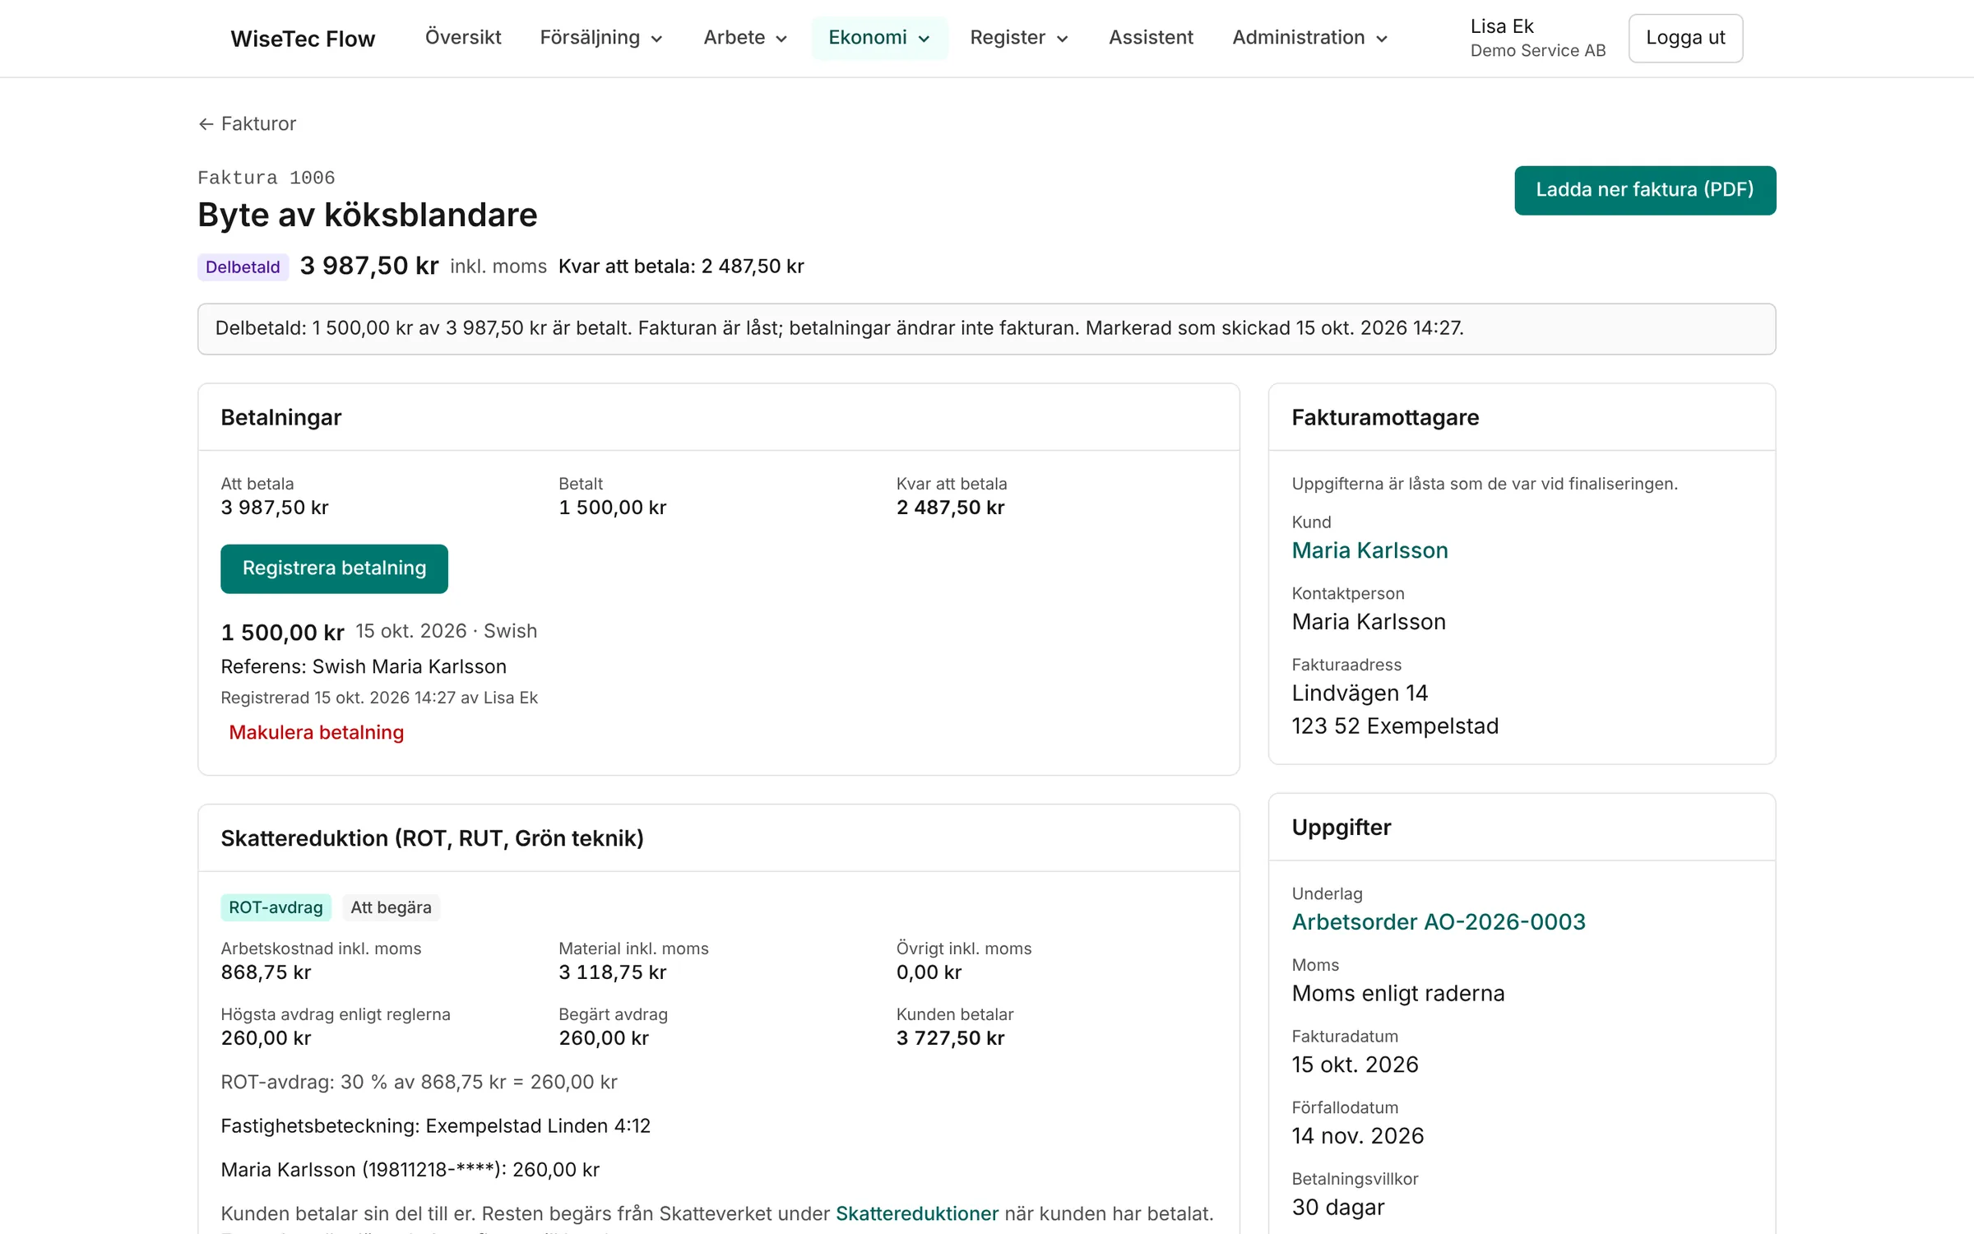Click the Moms enligt raderna value

point(1398,994)
